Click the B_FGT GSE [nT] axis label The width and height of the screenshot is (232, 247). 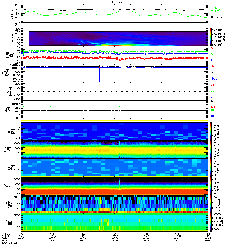coord(10,55)
